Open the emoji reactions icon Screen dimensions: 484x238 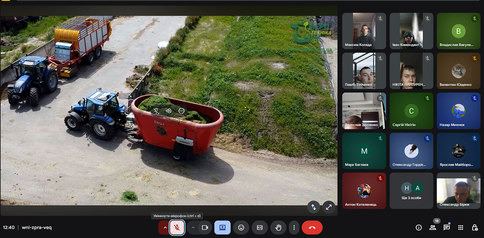click(x=241, y=228)
